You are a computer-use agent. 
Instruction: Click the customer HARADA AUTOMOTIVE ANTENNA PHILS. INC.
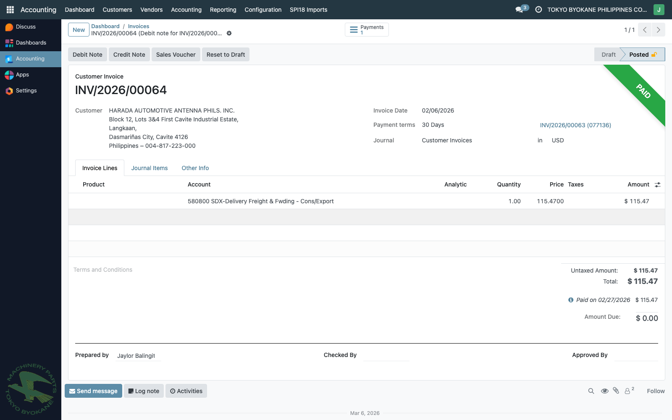point(172,110)
